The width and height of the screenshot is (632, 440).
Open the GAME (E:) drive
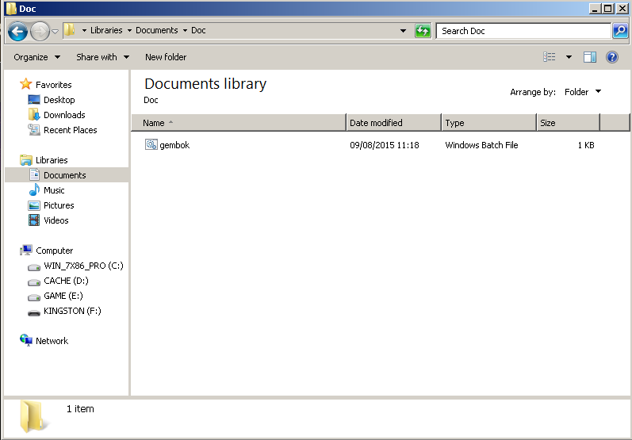63,296
